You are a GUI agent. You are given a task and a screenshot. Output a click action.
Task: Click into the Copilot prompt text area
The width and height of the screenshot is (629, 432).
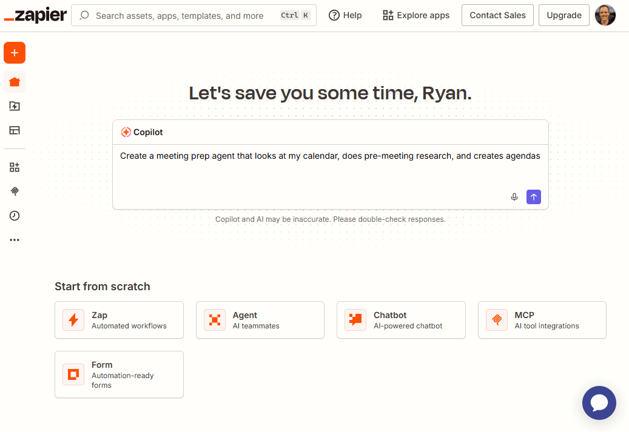pos(330,176)
